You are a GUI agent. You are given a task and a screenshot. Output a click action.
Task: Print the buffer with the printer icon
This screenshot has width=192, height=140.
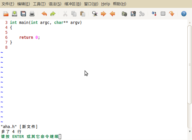(x=32, y=14)
